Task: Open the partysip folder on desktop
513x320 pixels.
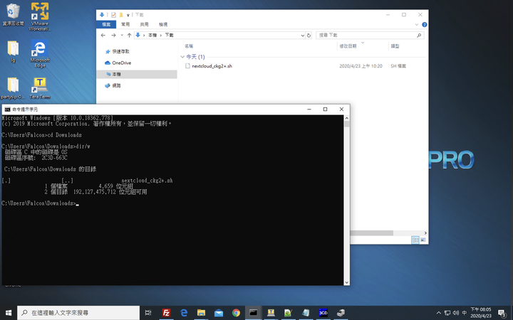Action: pos(13,88)
